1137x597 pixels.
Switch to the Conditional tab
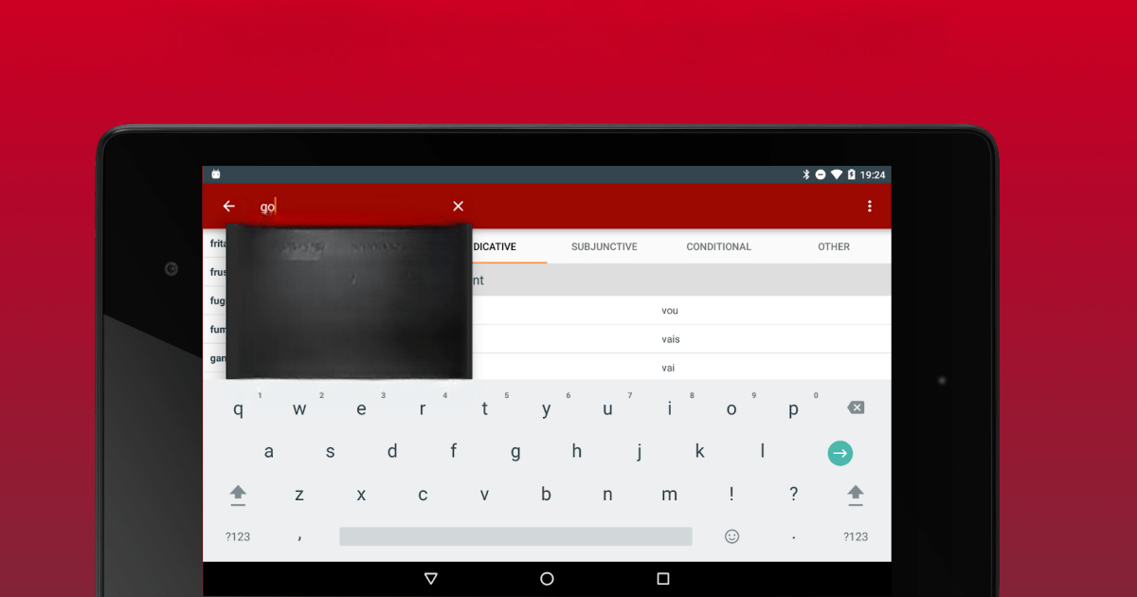point(719,246)
